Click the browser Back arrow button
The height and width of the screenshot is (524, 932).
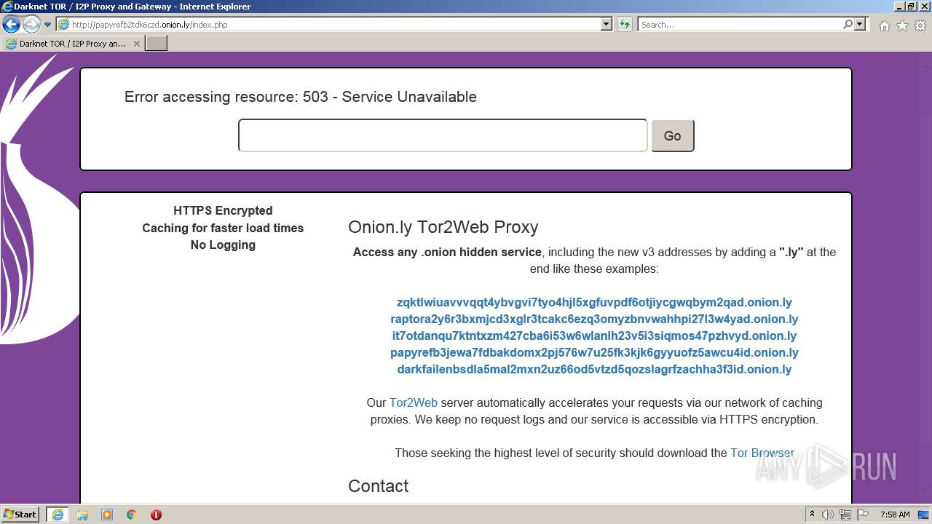click(11, 24)
